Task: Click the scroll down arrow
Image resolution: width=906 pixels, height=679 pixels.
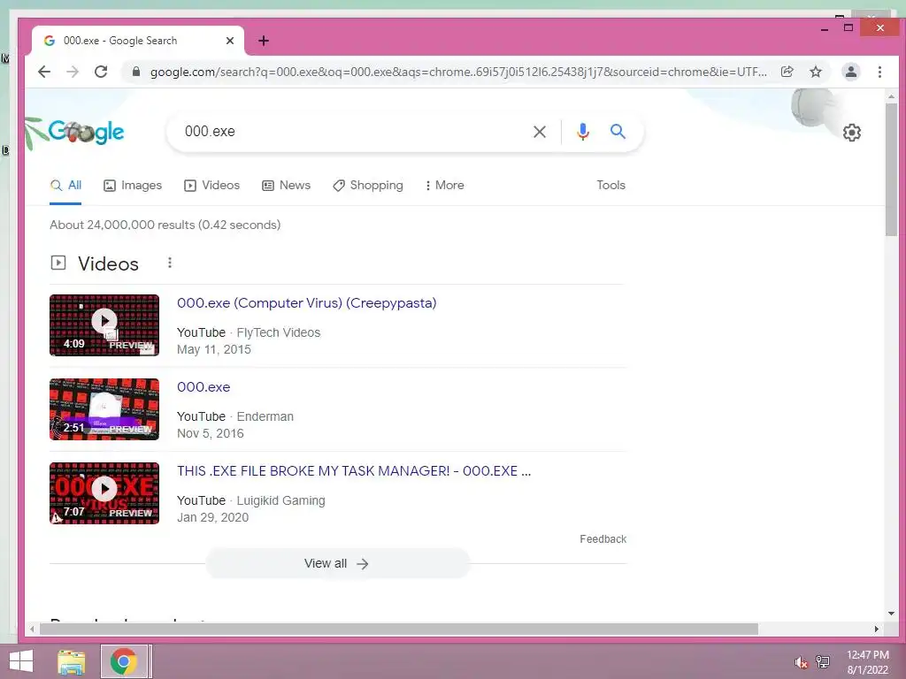Action: click(891, 614)
